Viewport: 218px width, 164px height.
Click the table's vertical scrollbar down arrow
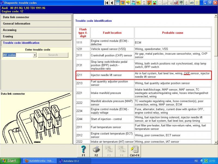click(216, 142)
